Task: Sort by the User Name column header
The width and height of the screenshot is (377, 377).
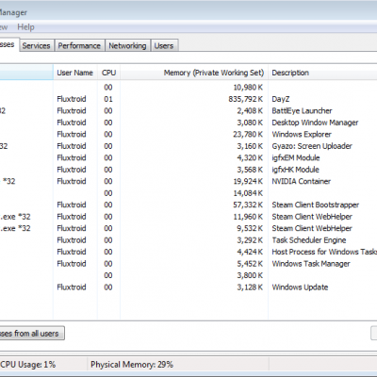Action: point(75,73)
